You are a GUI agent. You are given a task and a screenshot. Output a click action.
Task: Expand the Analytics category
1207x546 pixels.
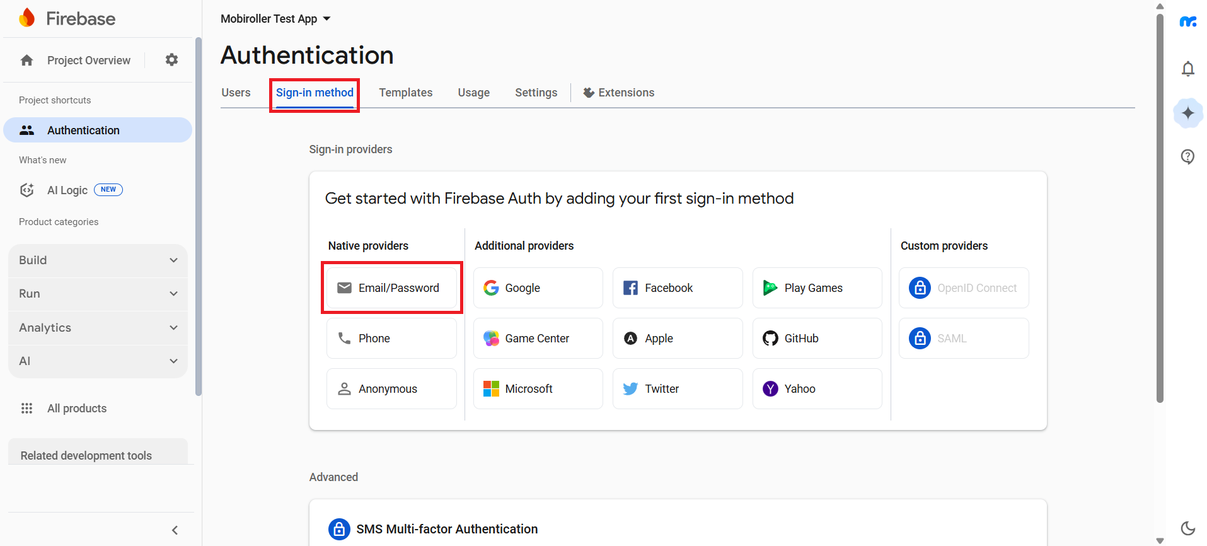point(98,328)
